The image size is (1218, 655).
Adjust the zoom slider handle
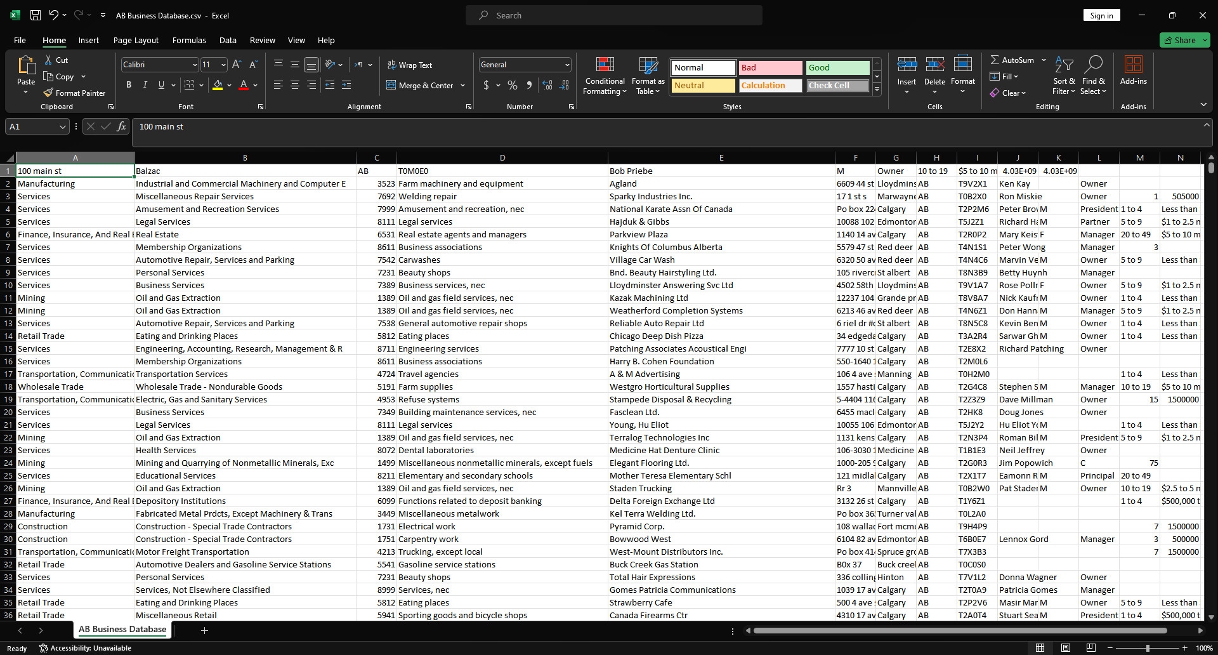click(x=1148, y=648)
